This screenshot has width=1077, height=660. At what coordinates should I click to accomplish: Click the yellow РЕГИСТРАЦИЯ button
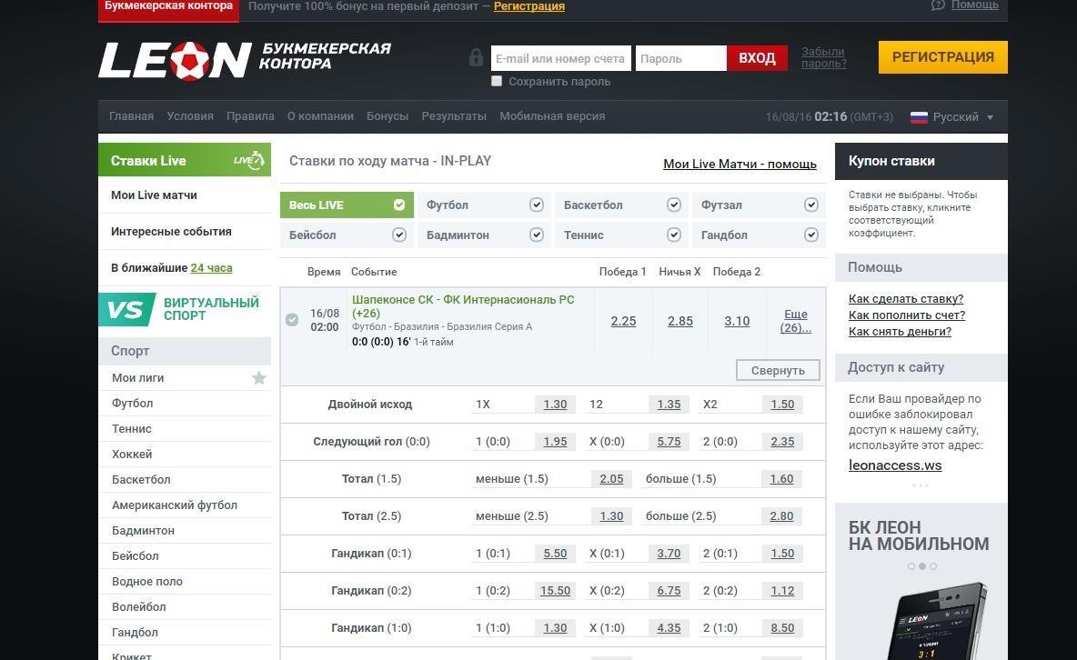[942, 57]
